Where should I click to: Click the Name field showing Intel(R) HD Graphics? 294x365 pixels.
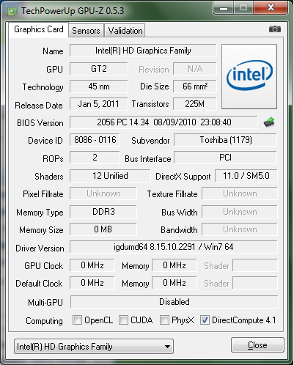click(x=143, y=51)
